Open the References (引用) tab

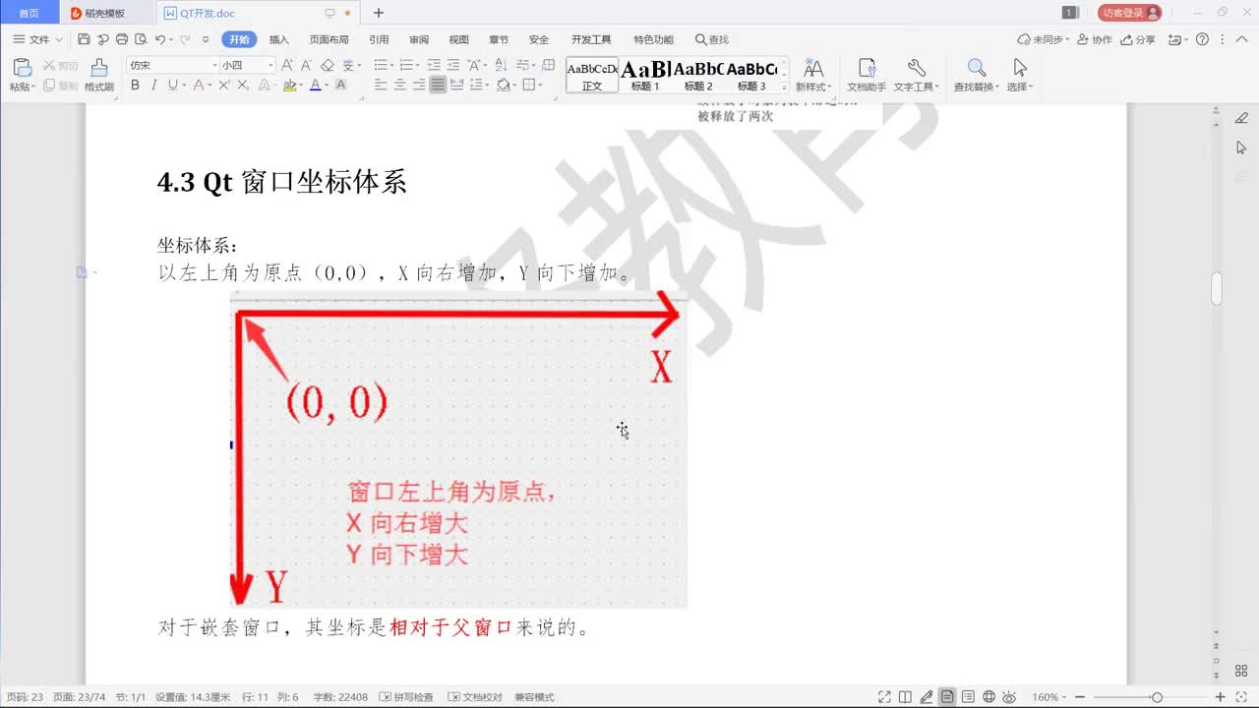pos(379,39)
